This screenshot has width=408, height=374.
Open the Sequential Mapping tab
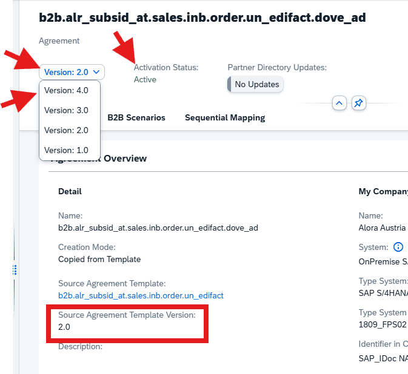pyautogui.click(x=225, y=117)
